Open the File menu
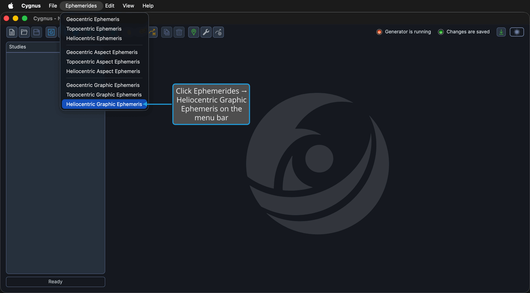Viewport: 530px width, 293px height. pyautogui.click(x=53, y=6)
